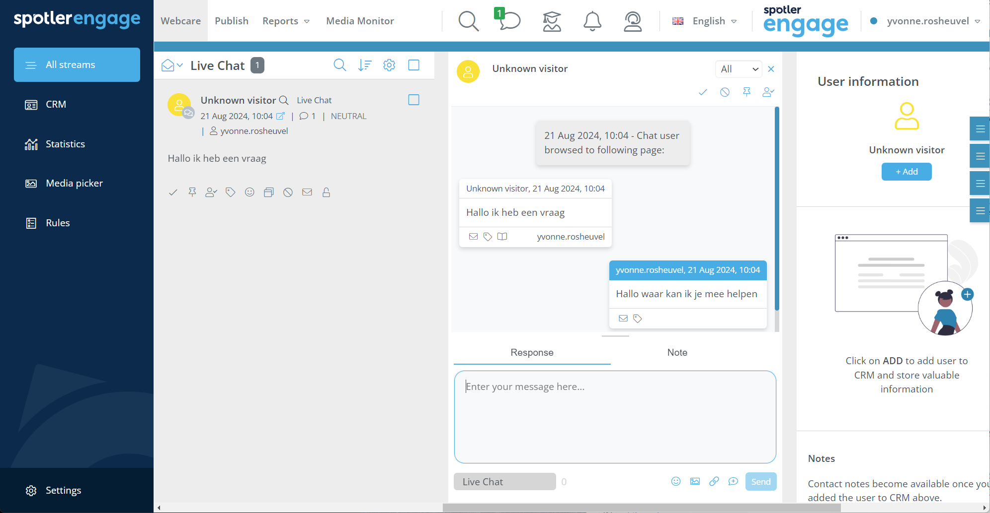The height and width of the screenshot is (513, 990).
Task: Mark conversation handled in chat header
Action: pos(703,92)
